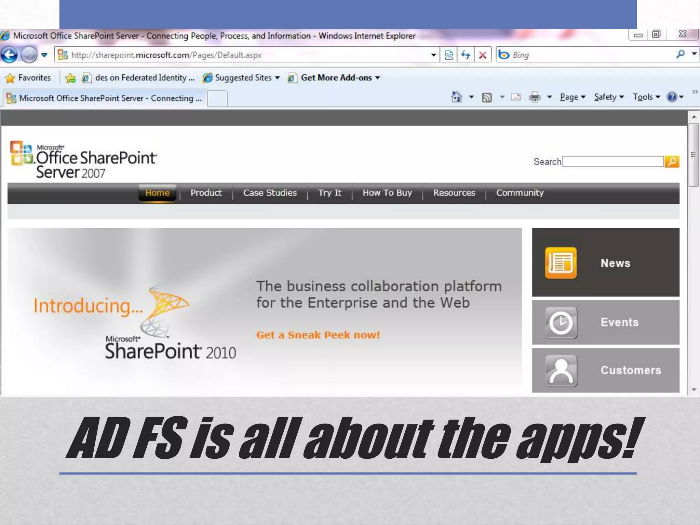
Task: Click the Get More Add-ons page icon
Action: (292, 78)
